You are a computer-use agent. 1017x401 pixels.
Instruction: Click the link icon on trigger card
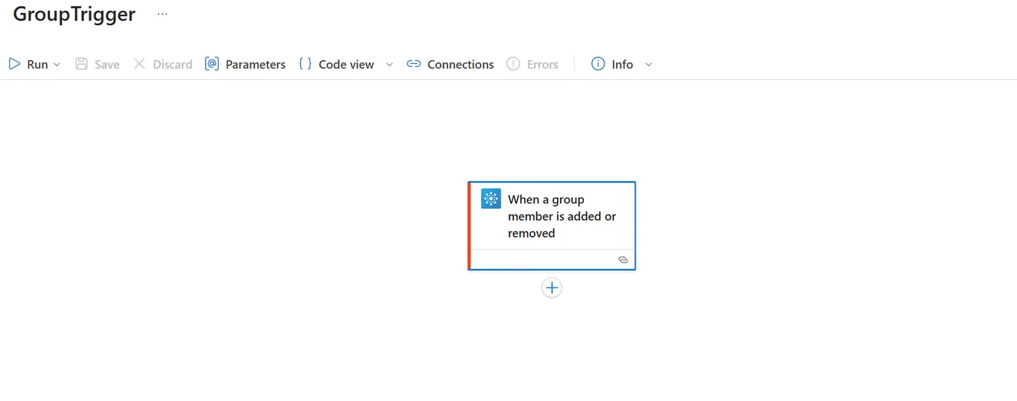click(623, 259)
